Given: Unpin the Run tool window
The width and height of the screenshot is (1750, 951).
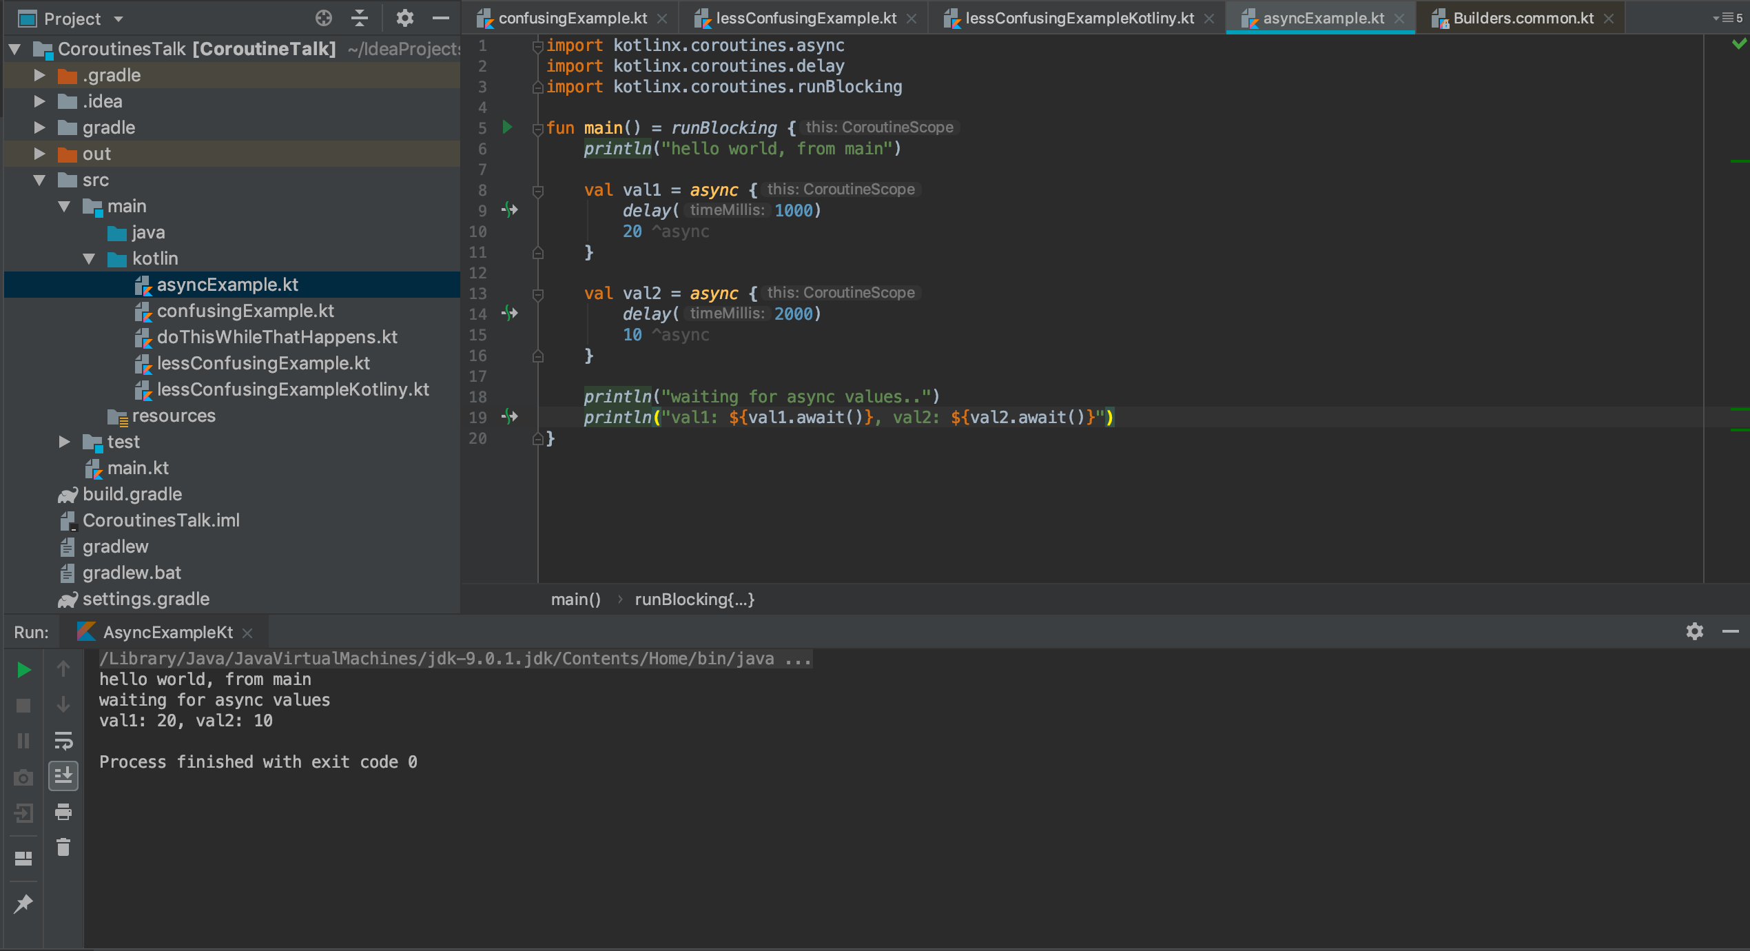Looking at the screenshot, I should point(23,903).
